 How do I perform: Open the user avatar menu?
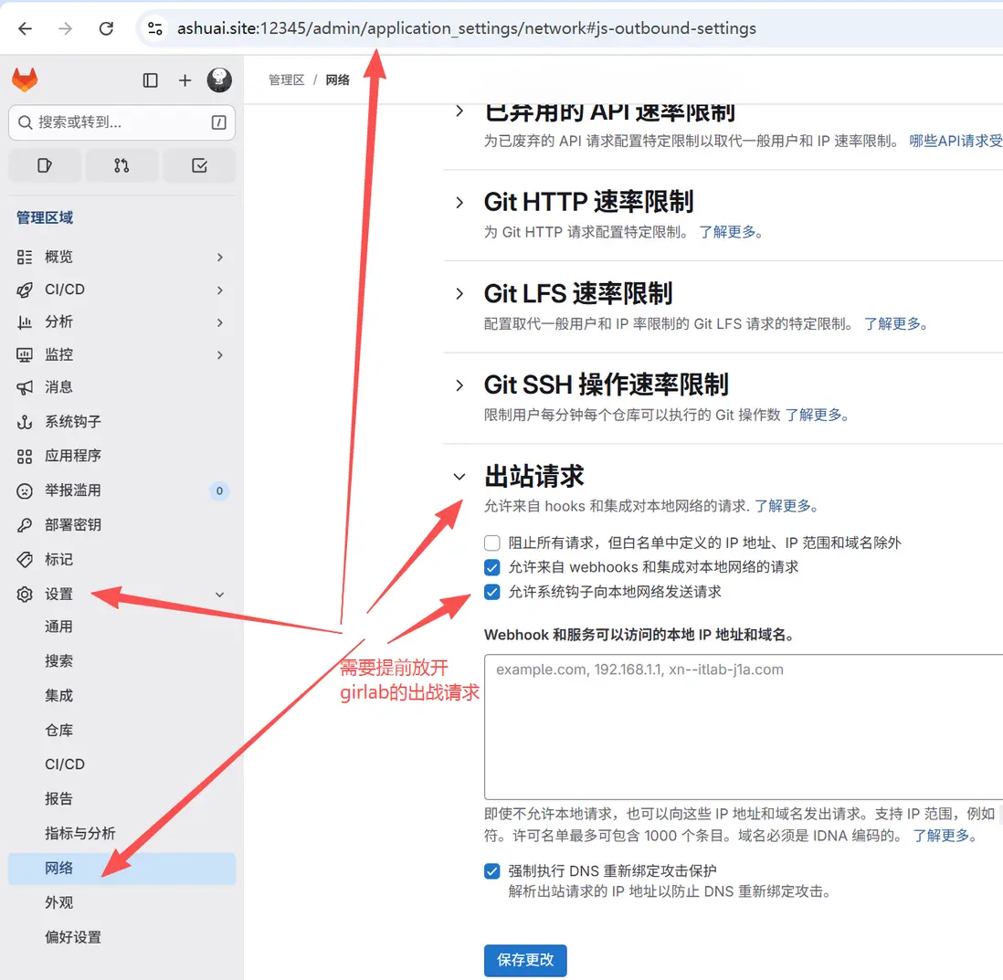[x=219, y=80]
